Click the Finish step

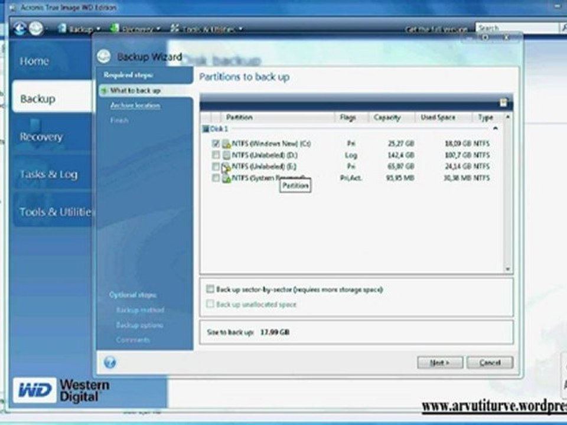119,120
